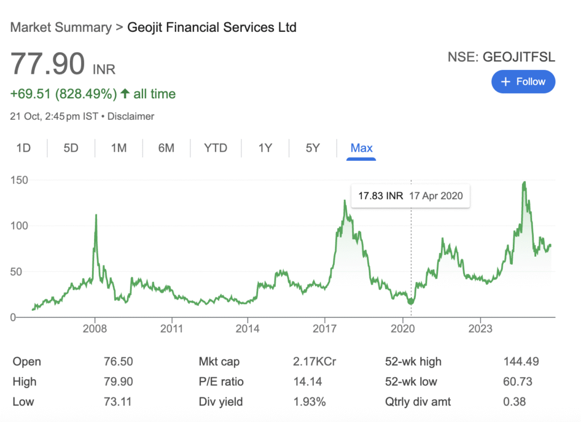Image resolution: width=581 pixels, height=422 pixels.
Task: Select the 1D time range tab
Action: pyautogui.click(x=23, y=148)
